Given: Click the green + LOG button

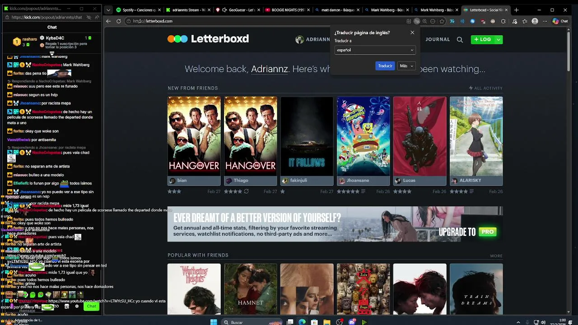Looking at the screenshot, I should point(483,39).
